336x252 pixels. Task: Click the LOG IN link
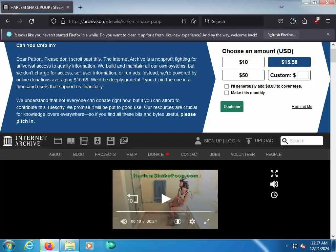pyautogui.click(x=233, y=141)
